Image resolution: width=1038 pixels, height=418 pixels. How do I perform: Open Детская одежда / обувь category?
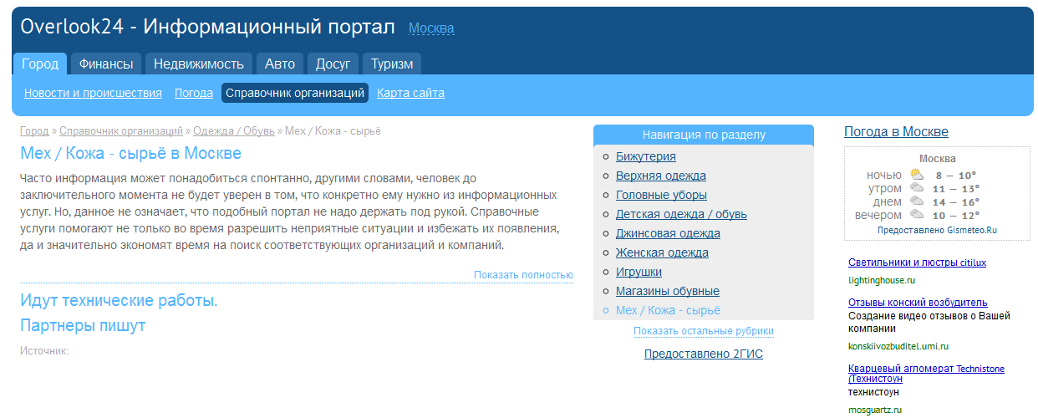(x=681, y=214)
